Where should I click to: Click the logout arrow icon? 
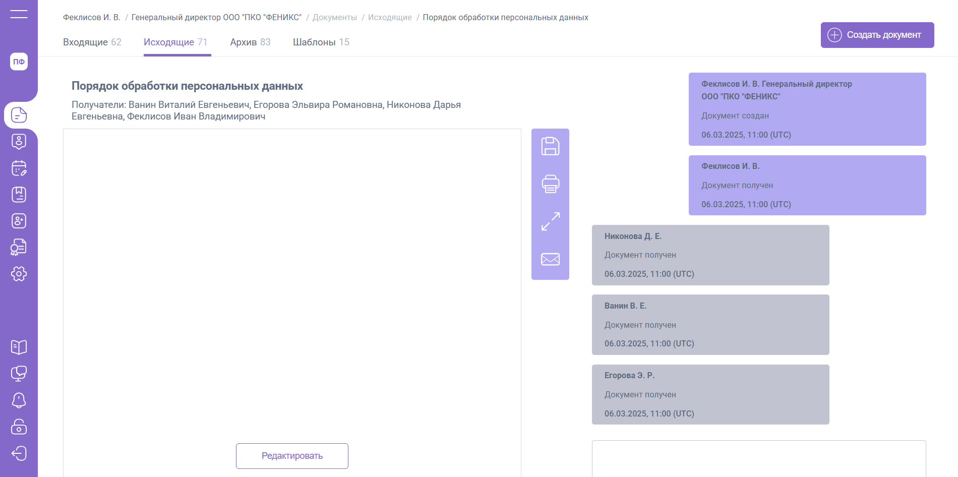pyautogui.click(x=19, y=453)
